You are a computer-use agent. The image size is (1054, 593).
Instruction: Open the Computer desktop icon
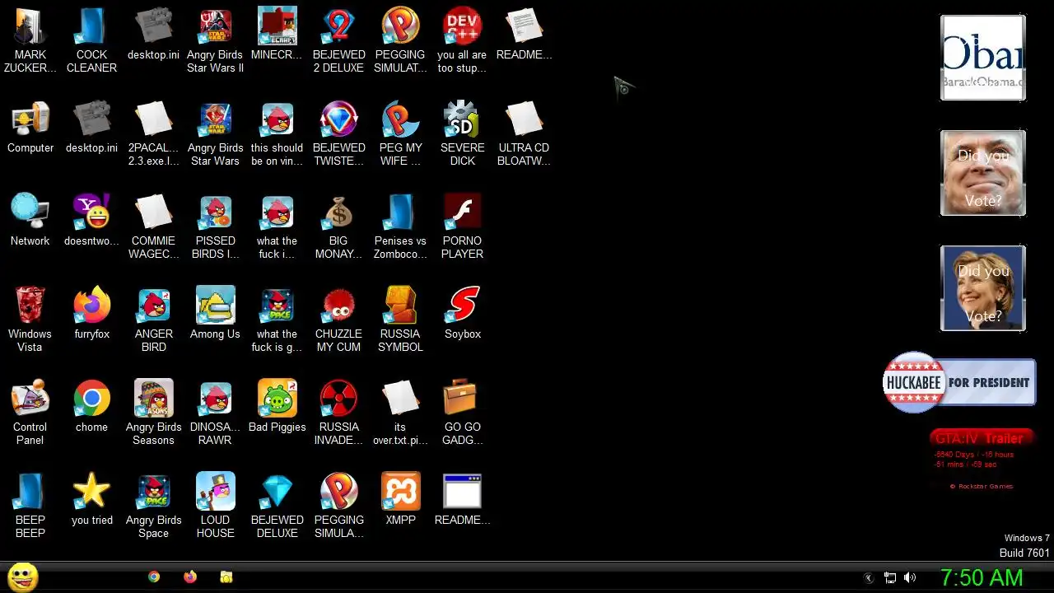tap(30, 128)
